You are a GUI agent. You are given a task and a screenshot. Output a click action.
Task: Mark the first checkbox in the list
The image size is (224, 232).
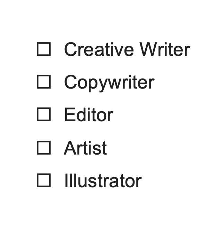(44, 49)
